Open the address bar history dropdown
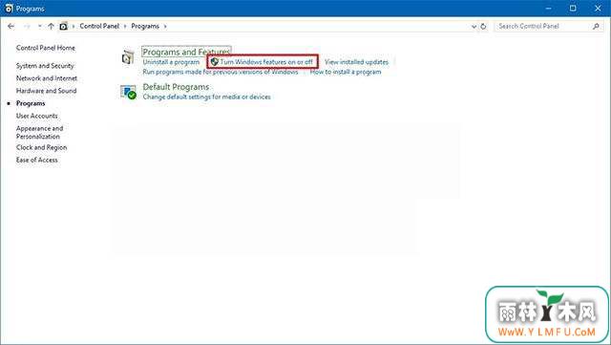 click(x=474, y=27)
